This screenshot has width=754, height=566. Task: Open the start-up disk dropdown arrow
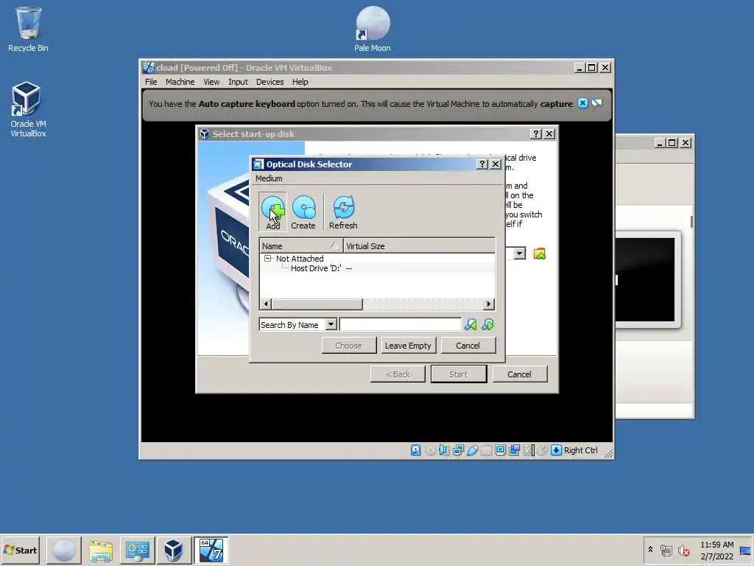point(519,254)
